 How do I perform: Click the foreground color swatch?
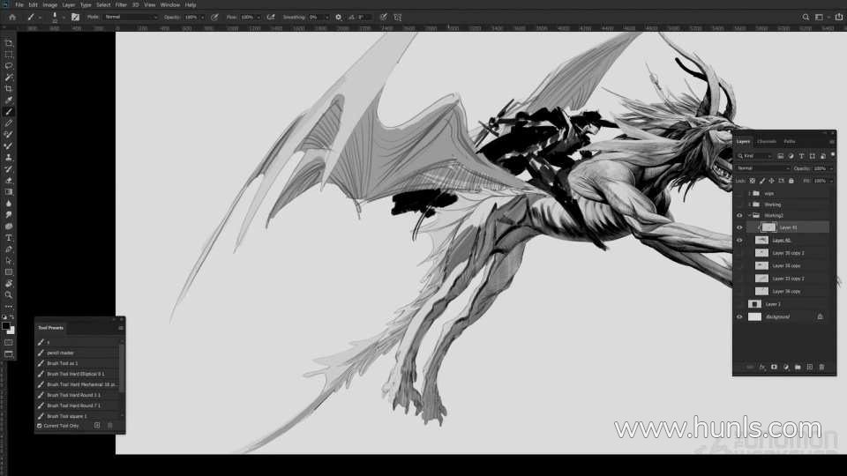(x=7, y=326)
